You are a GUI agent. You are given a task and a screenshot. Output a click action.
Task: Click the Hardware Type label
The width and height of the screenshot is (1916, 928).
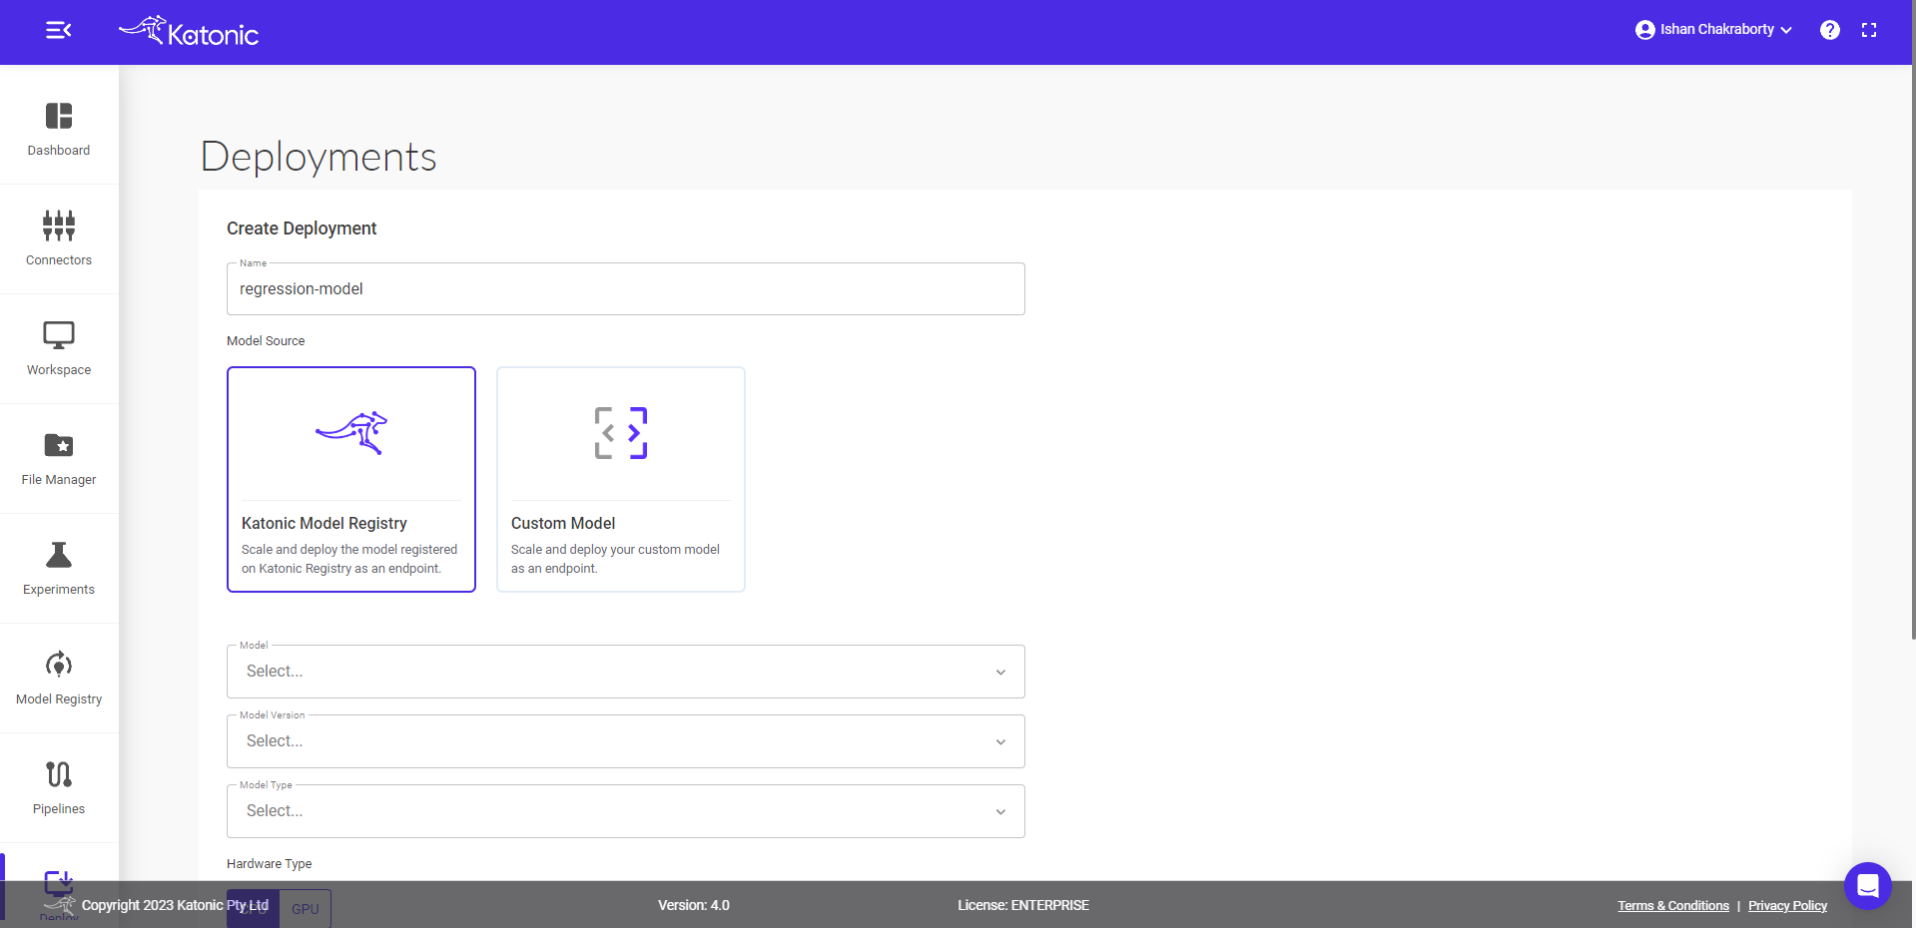tap(270, 864)
